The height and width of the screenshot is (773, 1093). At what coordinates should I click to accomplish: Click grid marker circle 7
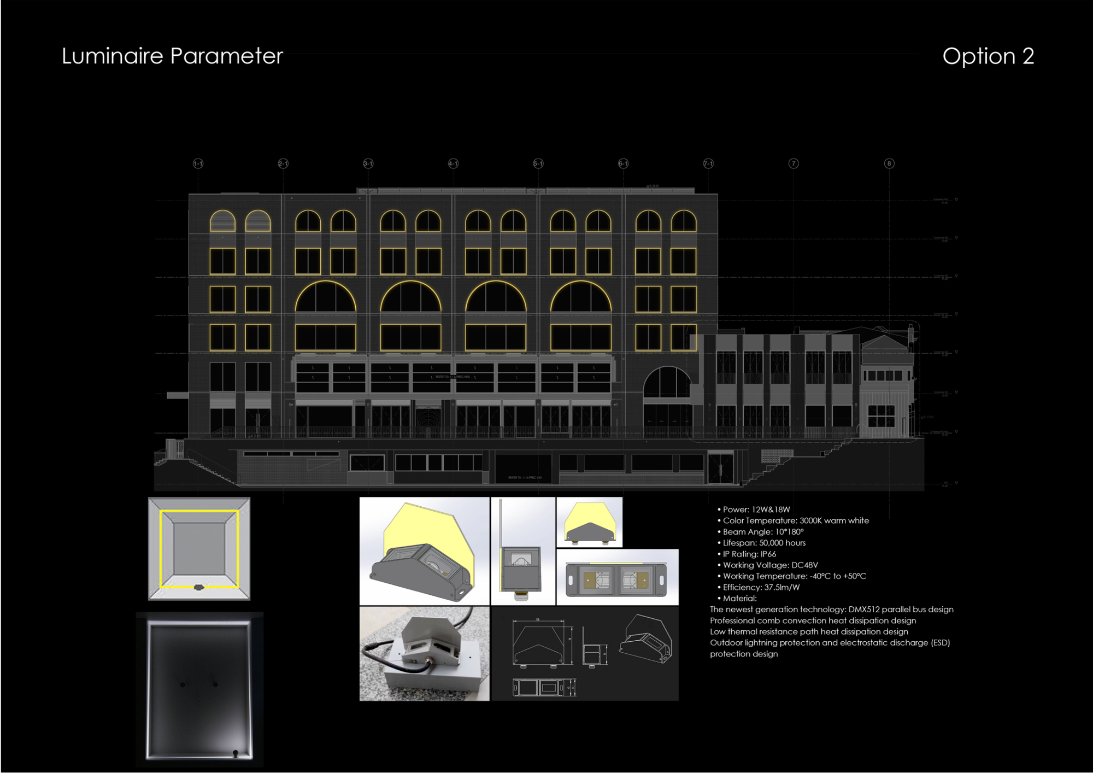click(x=794, y=163)
